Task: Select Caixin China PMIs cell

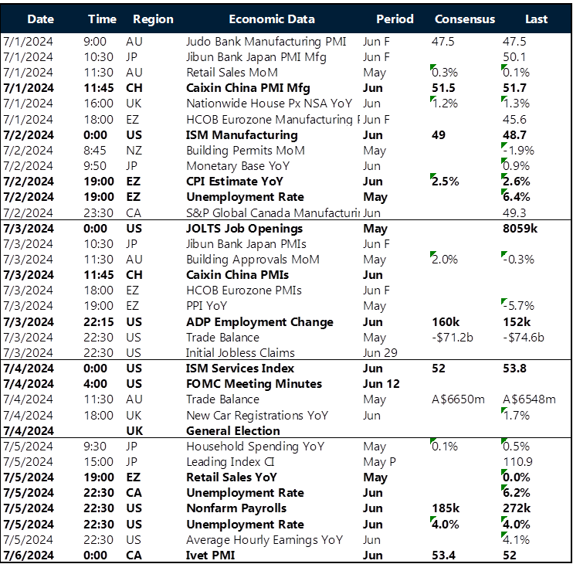Action: tap(238, 275)
